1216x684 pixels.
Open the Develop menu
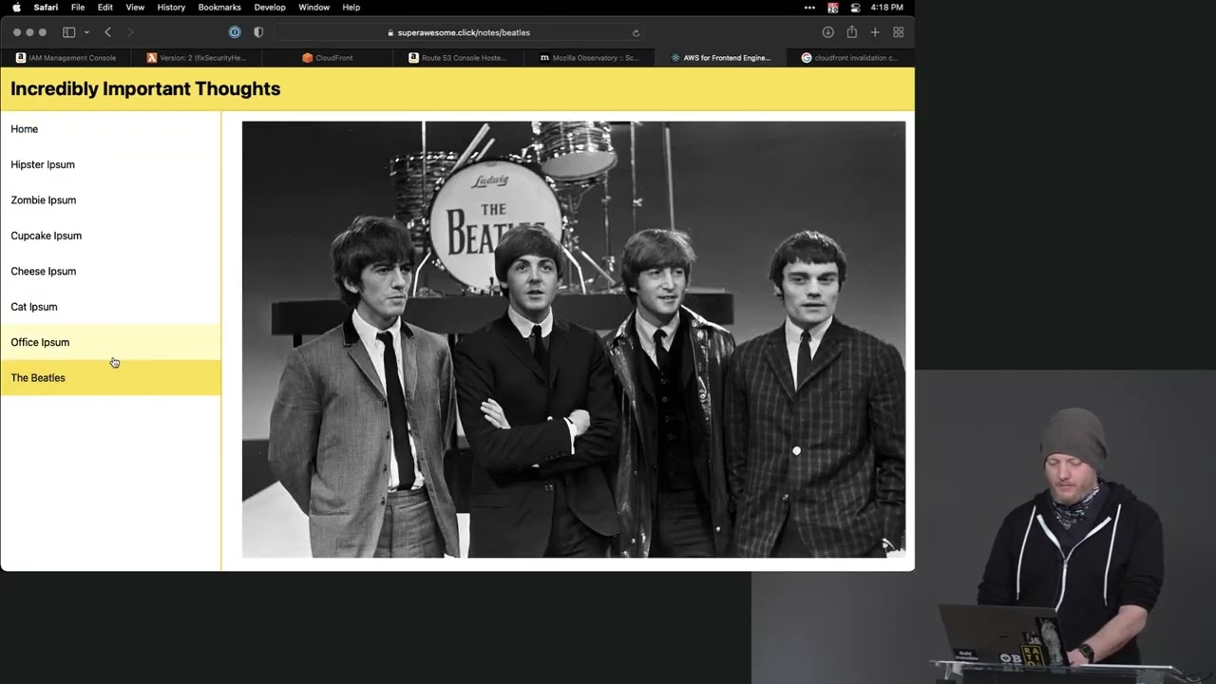click(x=270, y=8)
